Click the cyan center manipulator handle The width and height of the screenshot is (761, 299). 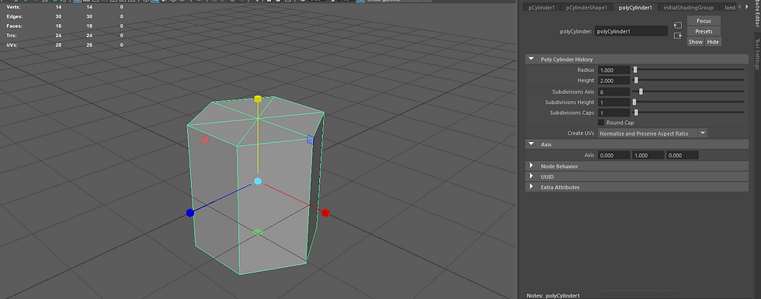click(258, 181)
